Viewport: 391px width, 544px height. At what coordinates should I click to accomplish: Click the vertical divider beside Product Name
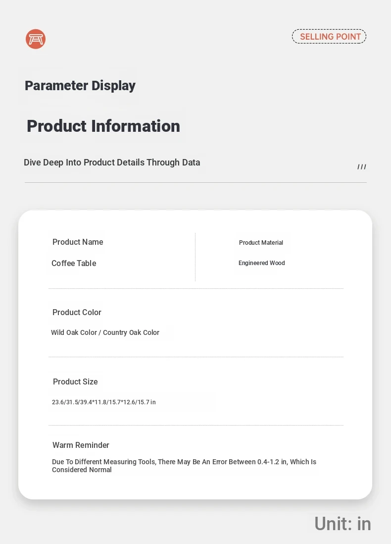pyautogui.click(x=195, y=257)
